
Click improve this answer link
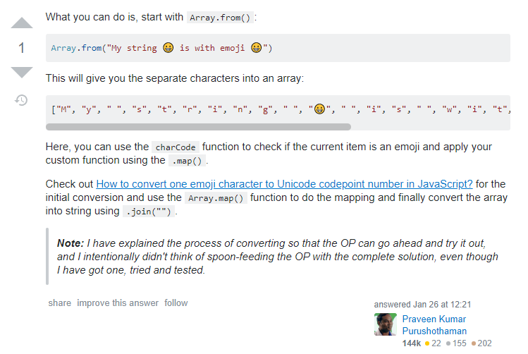click(x=118, y=303)
